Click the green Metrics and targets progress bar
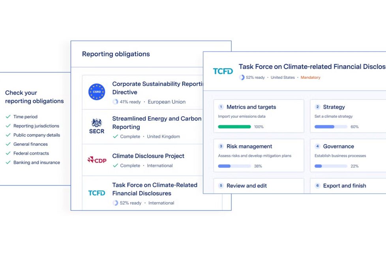Image resolution: width=386 pixels, height=257 pixels. tap(234, 127)
